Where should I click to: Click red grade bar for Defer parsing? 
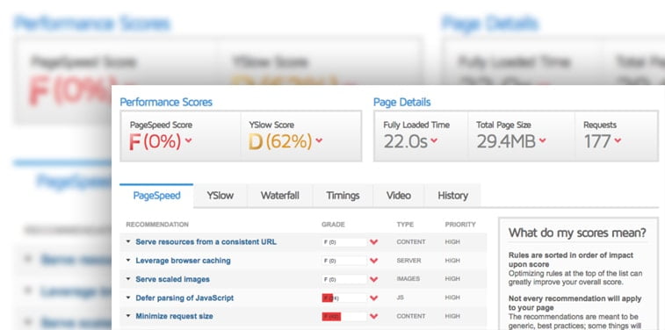tap(344, 298)
